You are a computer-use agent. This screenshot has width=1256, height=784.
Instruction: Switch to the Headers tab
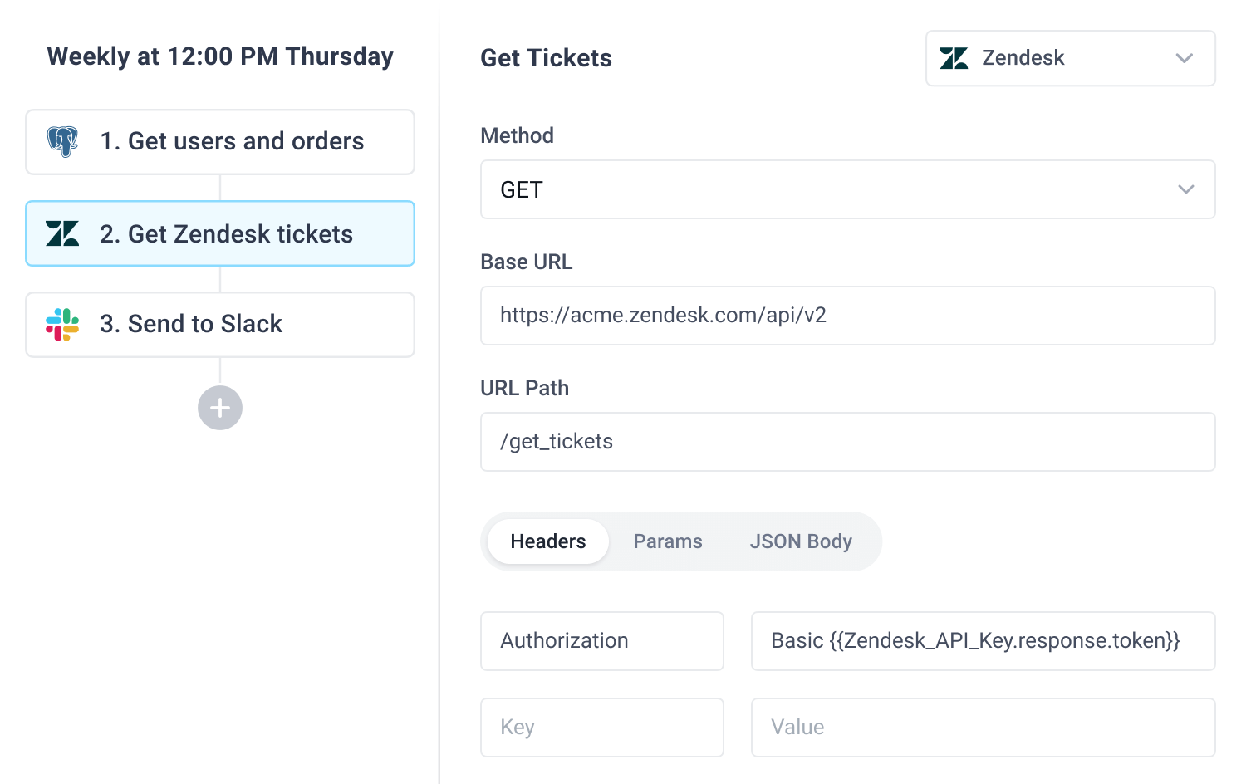pos(548,541)
